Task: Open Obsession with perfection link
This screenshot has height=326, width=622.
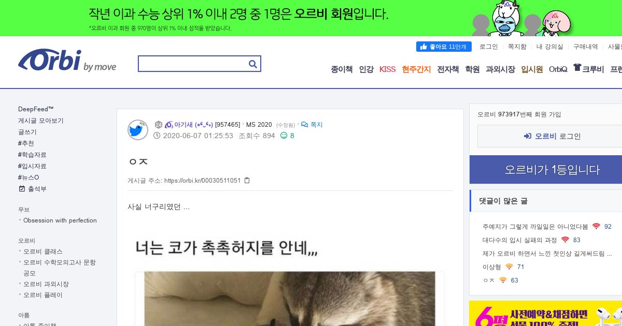Action: point(60,220)
